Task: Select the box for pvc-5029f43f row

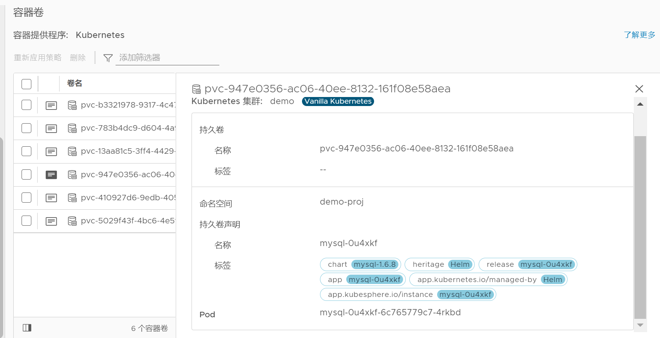Action: [x=27, y=221]
